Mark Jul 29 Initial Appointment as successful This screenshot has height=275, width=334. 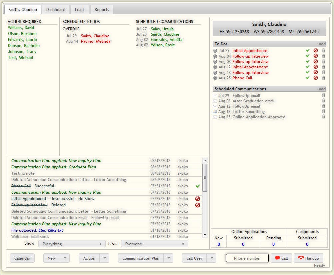(x=307, y=50)
